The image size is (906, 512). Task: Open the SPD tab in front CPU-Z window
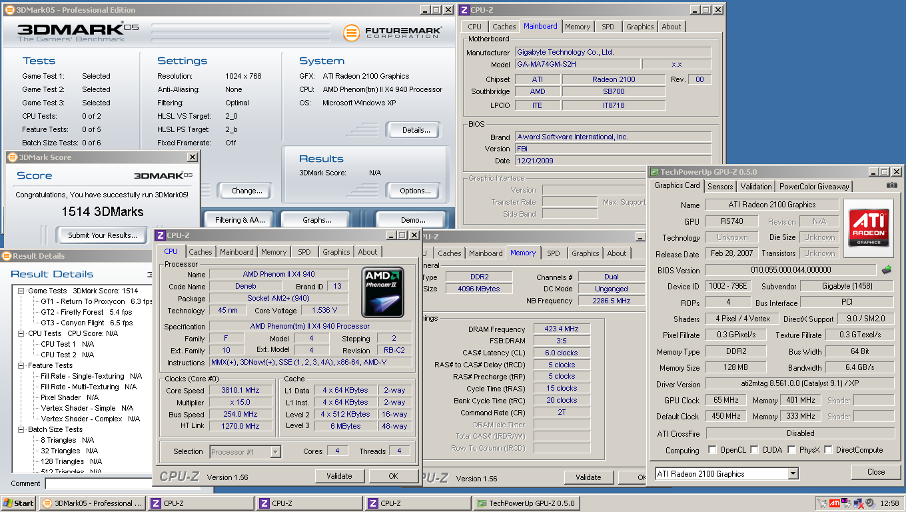coord(304,252)
